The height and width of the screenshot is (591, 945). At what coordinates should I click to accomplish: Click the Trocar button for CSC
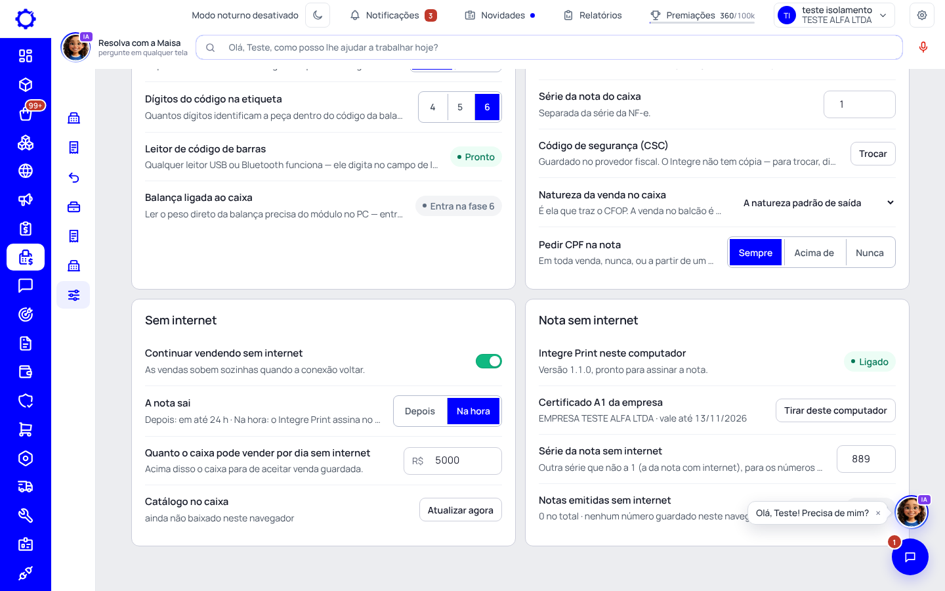(873, 154)
